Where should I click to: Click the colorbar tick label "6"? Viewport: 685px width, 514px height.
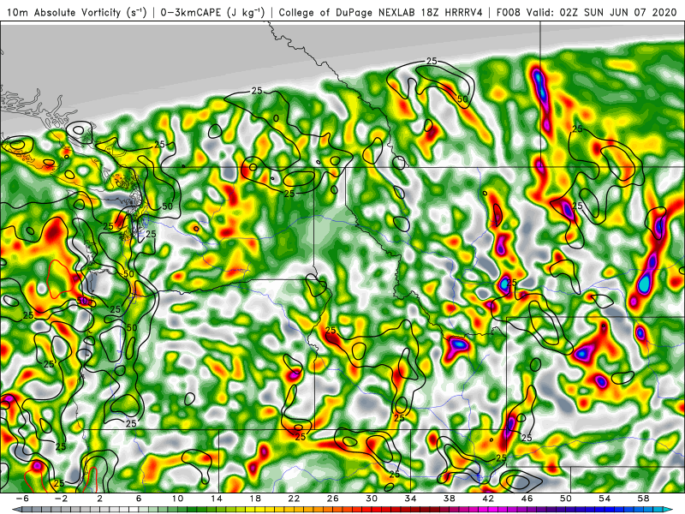coord(139,499)
